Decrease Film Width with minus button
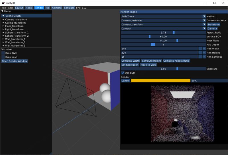 point(200,49)
